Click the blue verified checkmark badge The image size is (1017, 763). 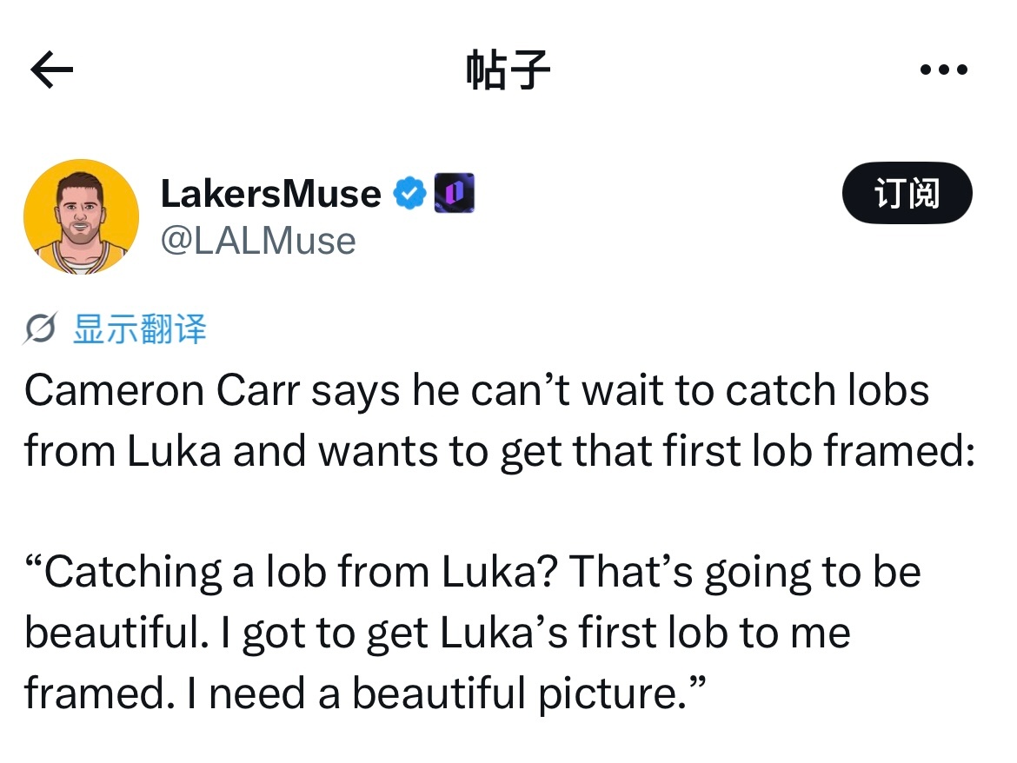pos(410,193)
